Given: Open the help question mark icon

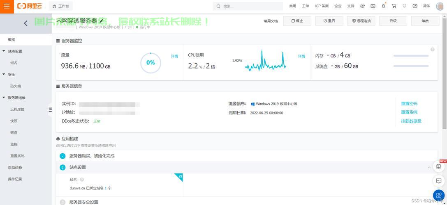Looking at the screenshot, I should 415,6.
